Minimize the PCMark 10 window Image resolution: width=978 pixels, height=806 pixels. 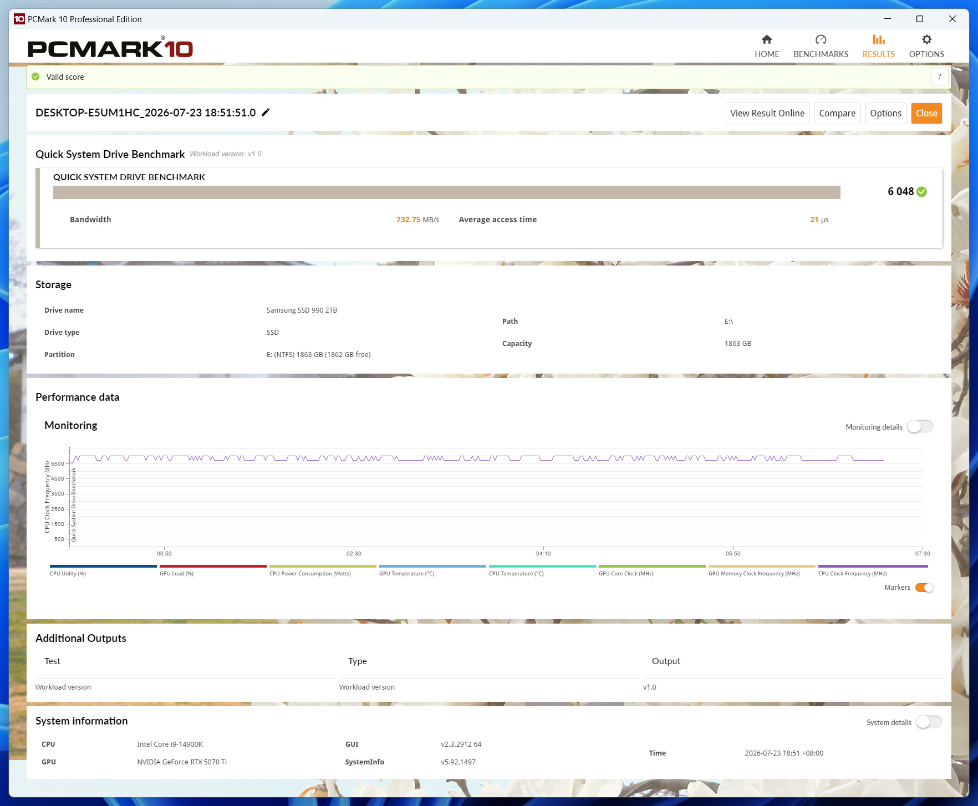click(x=888, y=19)
